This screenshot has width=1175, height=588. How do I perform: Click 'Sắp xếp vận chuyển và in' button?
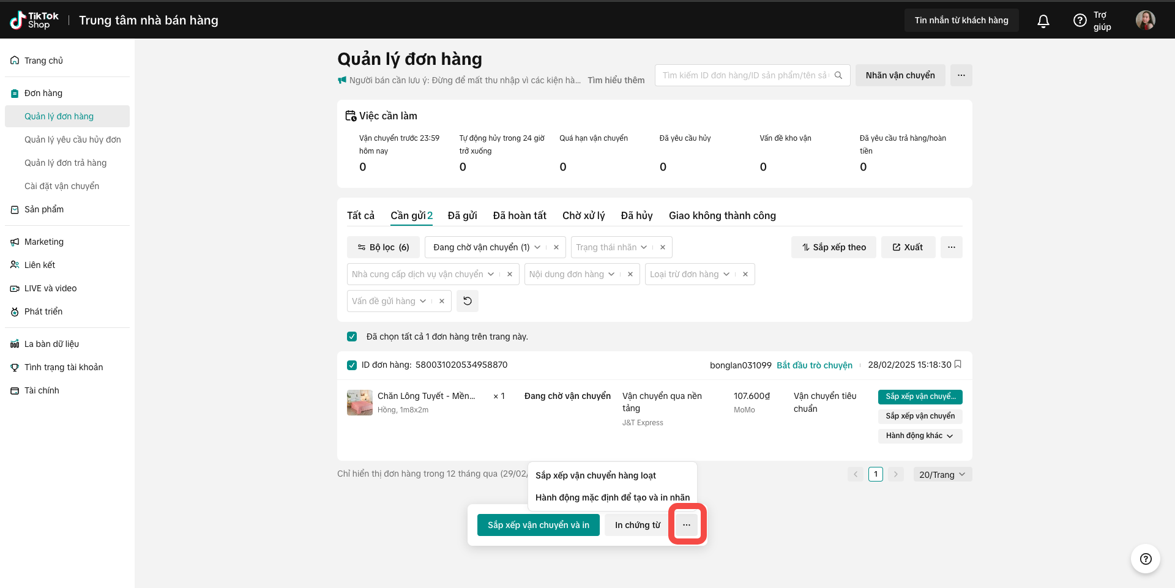click(538, 525)
